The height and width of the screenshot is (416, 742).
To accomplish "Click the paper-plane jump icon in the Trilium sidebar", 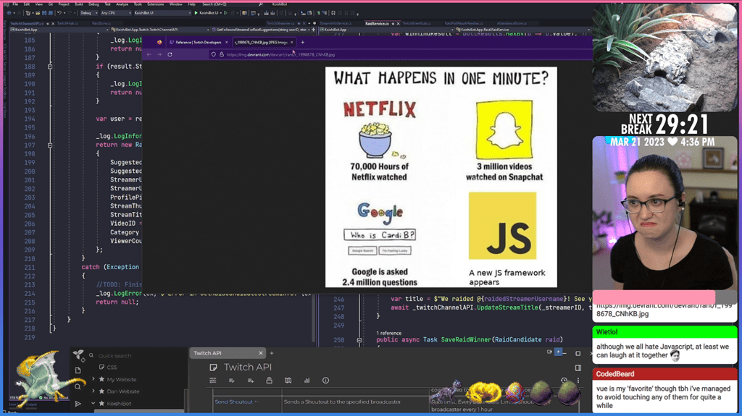I will pos(78,404).
